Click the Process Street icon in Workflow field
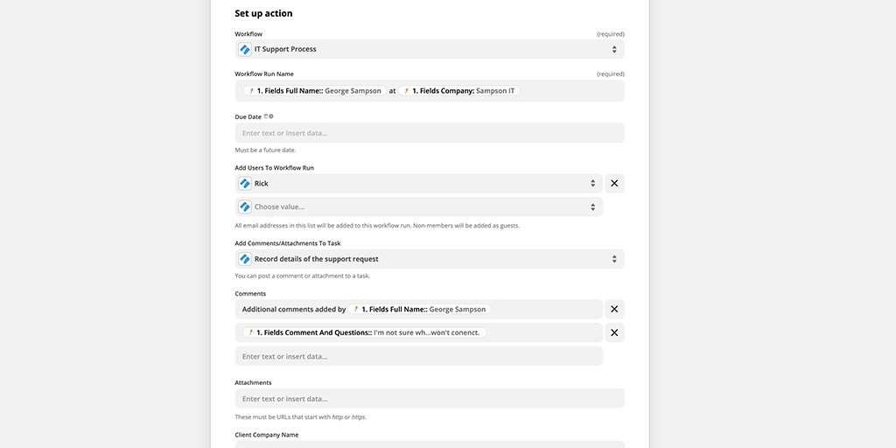 pyautogui.click(x=245, y=50)
